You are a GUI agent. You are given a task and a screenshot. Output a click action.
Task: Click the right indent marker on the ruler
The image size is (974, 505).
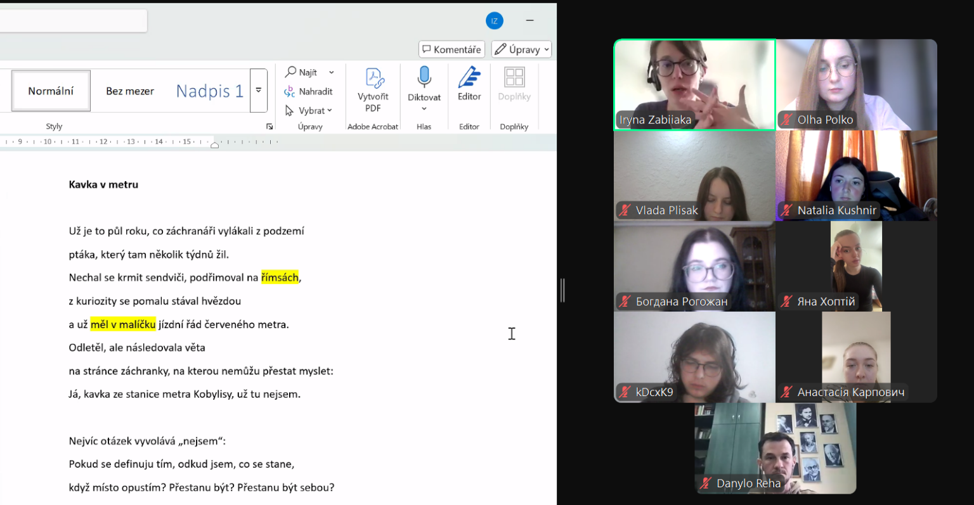(215, 145)
